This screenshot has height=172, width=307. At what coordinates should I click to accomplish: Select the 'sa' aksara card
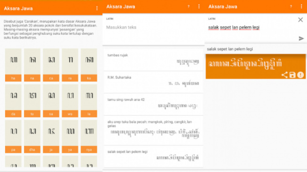[x=51, y=101]
